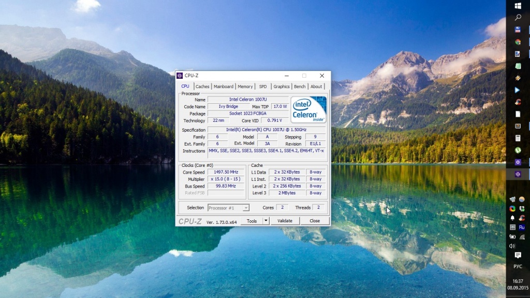Click the empty Rated FSB field
The width and height of the screenshot is (530, 298).
pyautogui.click(x=226, y=193)
